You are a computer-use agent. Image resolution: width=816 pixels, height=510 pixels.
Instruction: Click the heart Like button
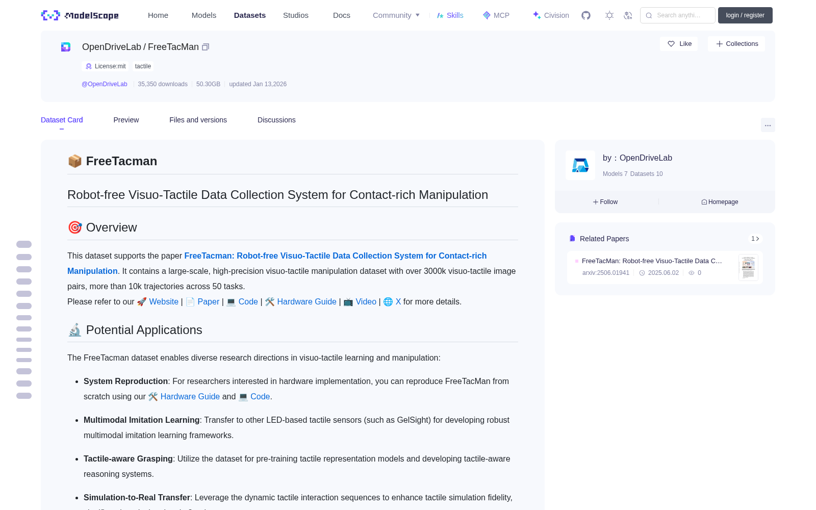[679, 44]
